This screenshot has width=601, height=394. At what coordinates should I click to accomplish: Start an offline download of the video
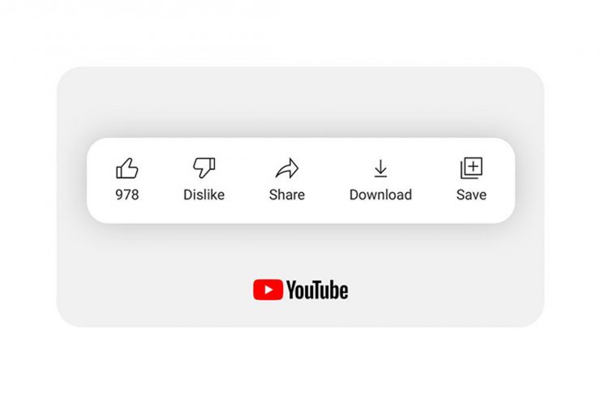click(x=380, y=169)
